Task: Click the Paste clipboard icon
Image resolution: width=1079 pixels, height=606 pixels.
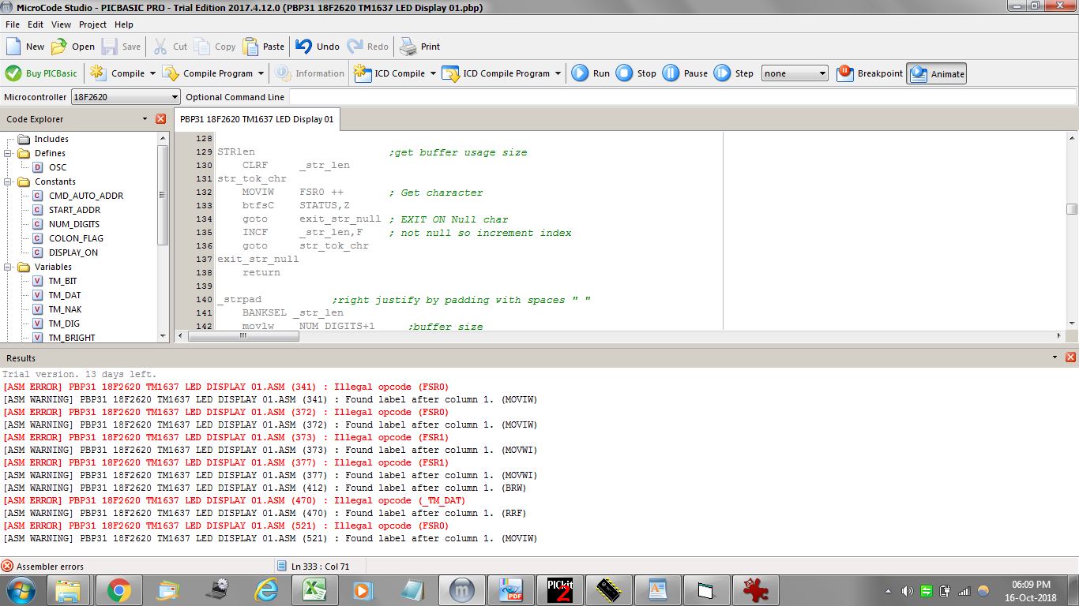Action: pos(250,47)
